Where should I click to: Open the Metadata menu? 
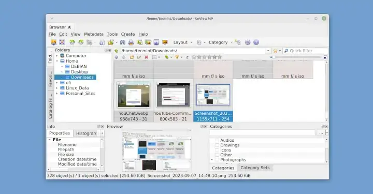(x=94, y=34)
